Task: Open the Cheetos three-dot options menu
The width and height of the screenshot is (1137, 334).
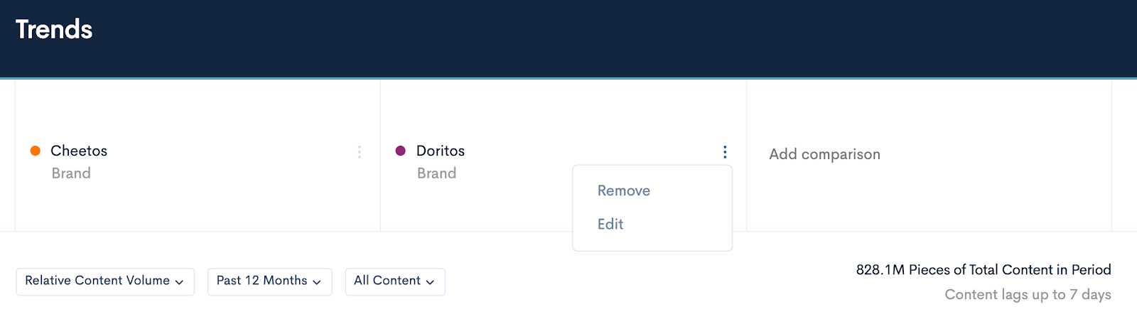Action: click(x=360, y=152)
